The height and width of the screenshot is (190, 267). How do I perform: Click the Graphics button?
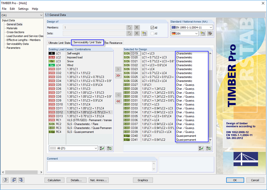click(x=143, y=180)
